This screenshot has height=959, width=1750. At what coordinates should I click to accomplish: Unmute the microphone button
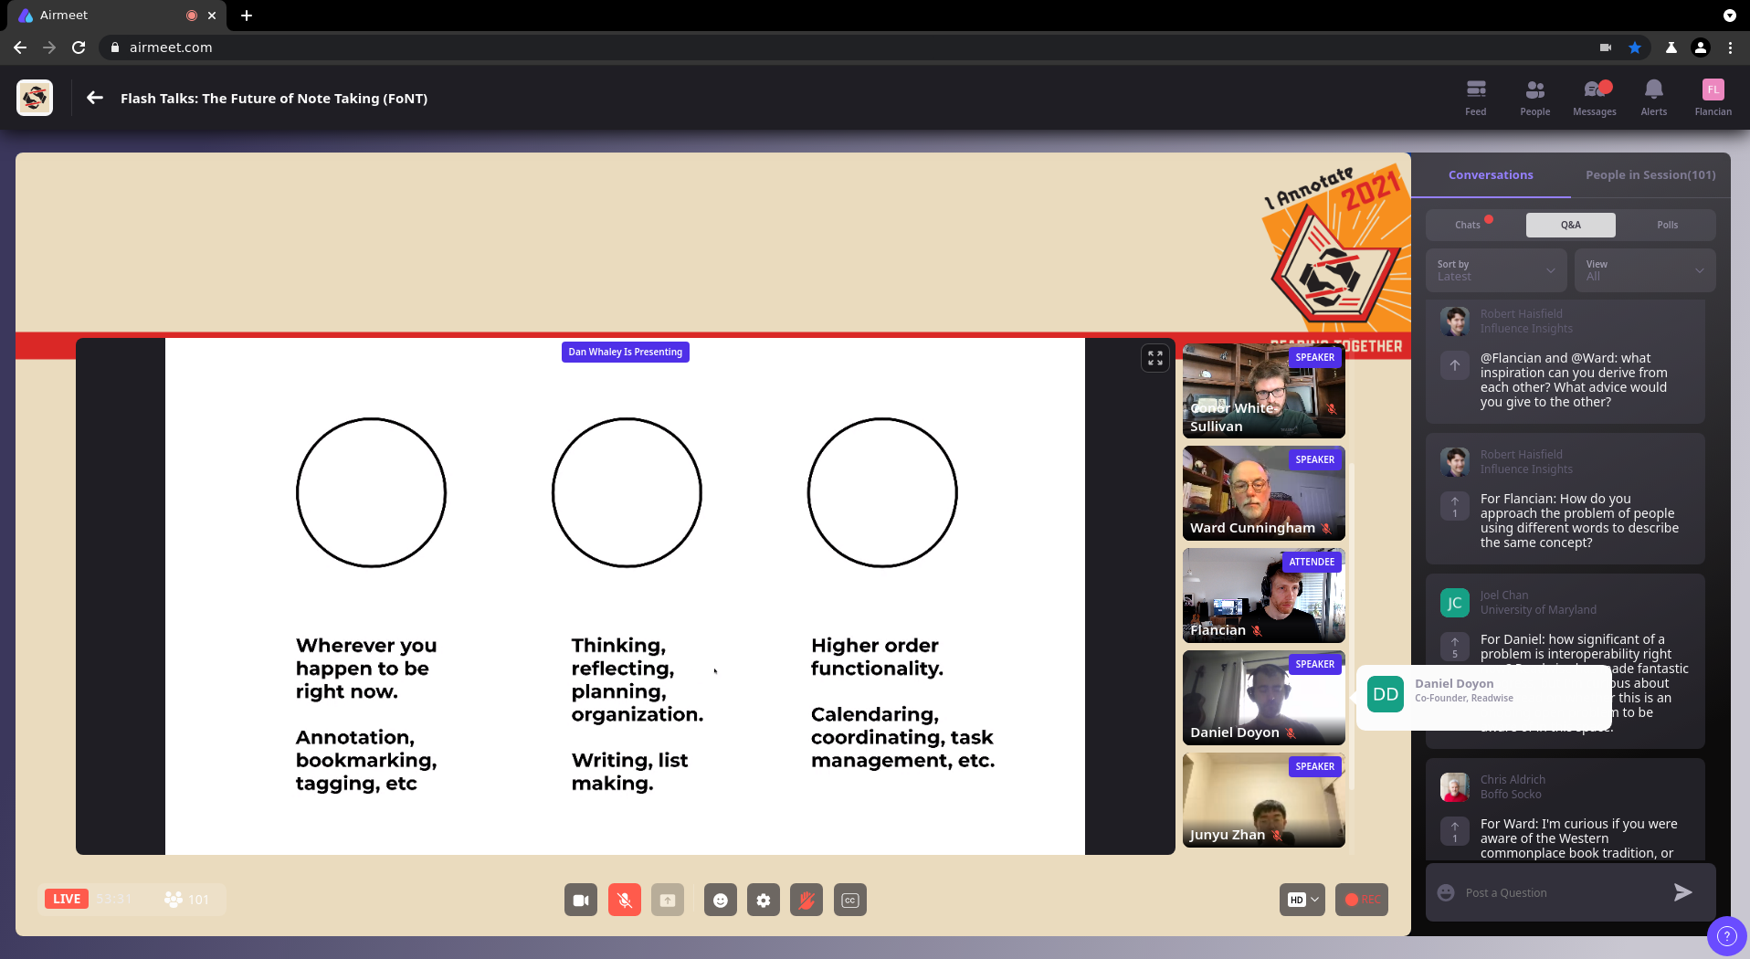625,900
